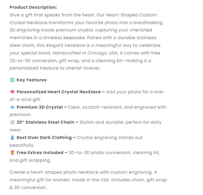The height and width of the screenshot is (195, 203).
Task: Click the blue gem emoji icon
Action: point(12,107)
